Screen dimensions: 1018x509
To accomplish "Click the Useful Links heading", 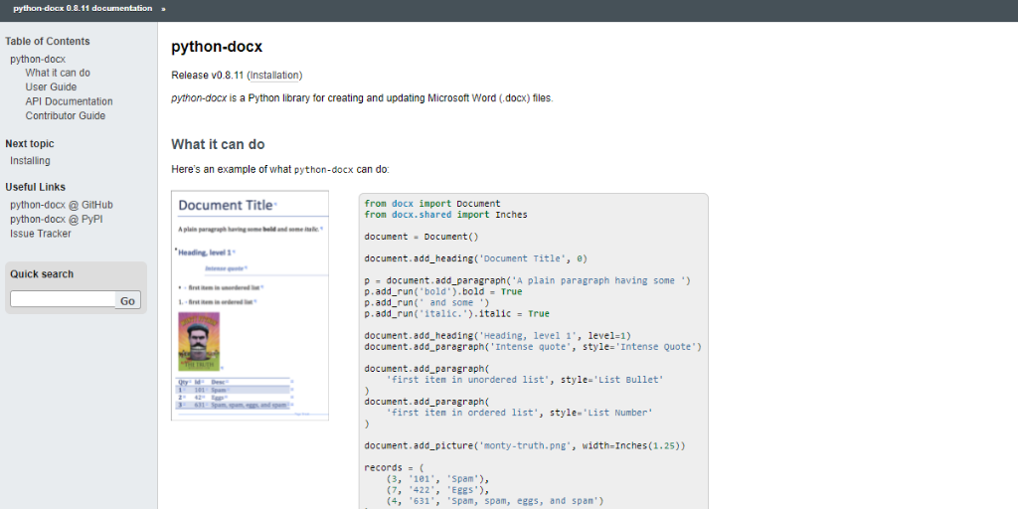I will 35,187.
